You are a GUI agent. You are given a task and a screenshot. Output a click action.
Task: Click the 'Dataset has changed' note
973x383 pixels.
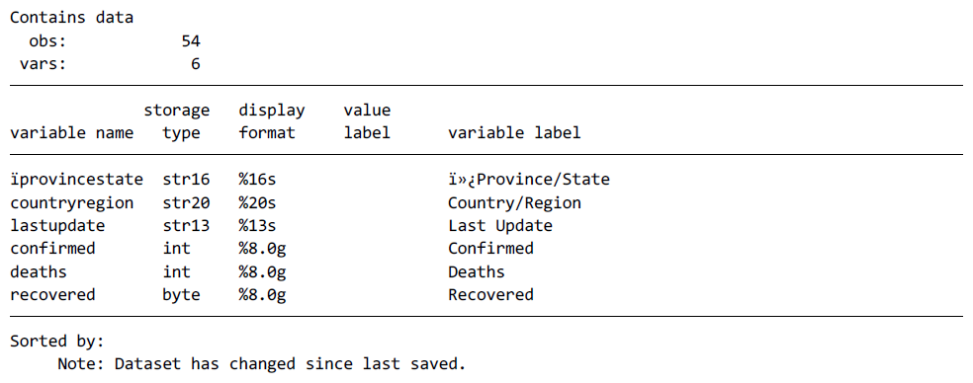click(x=262, y=364)
